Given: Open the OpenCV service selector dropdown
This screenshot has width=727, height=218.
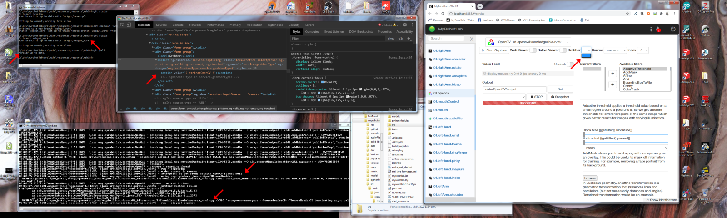Looking at the screenshot, I should click(528, 42).
